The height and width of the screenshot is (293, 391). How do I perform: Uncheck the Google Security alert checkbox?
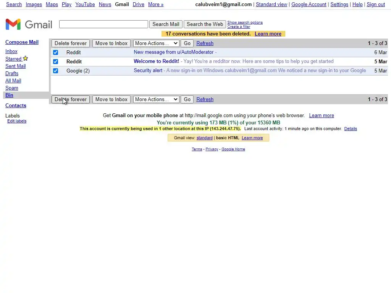coord(56,71)
